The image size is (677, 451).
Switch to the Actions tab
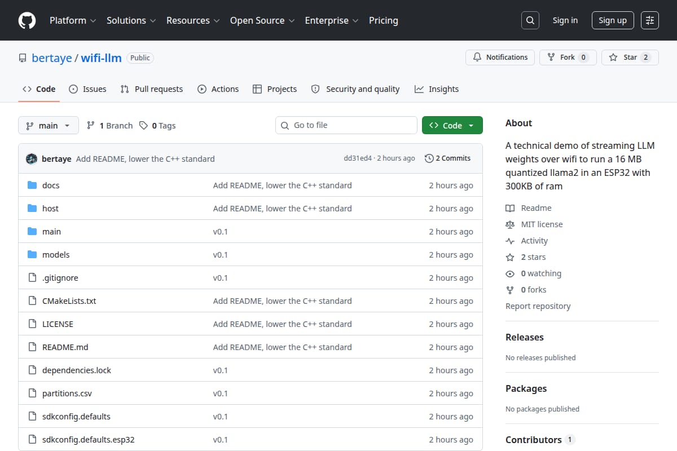tap(218, 89)
